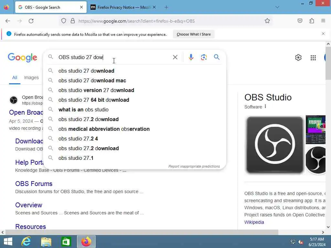331x248 pixels.
Task: Click the vertical scrollbar thumb
Action: 328,63
